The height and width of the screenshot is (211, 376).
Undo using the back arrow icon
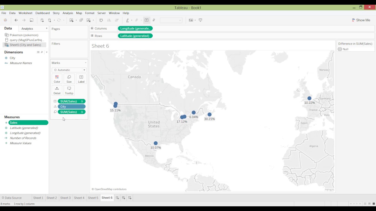pos(16,20)
